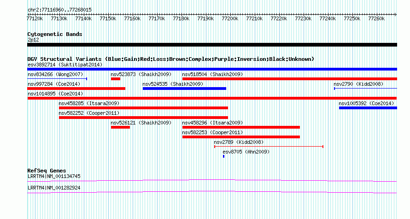
Task: Click the nsv582253 (Cooper2011) label
Action: pyautogui.click(x=212, y=132)
